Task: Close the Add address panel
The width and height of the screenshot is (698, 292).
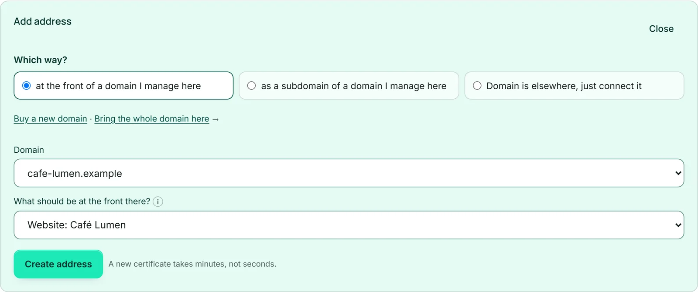Action: 661,29
